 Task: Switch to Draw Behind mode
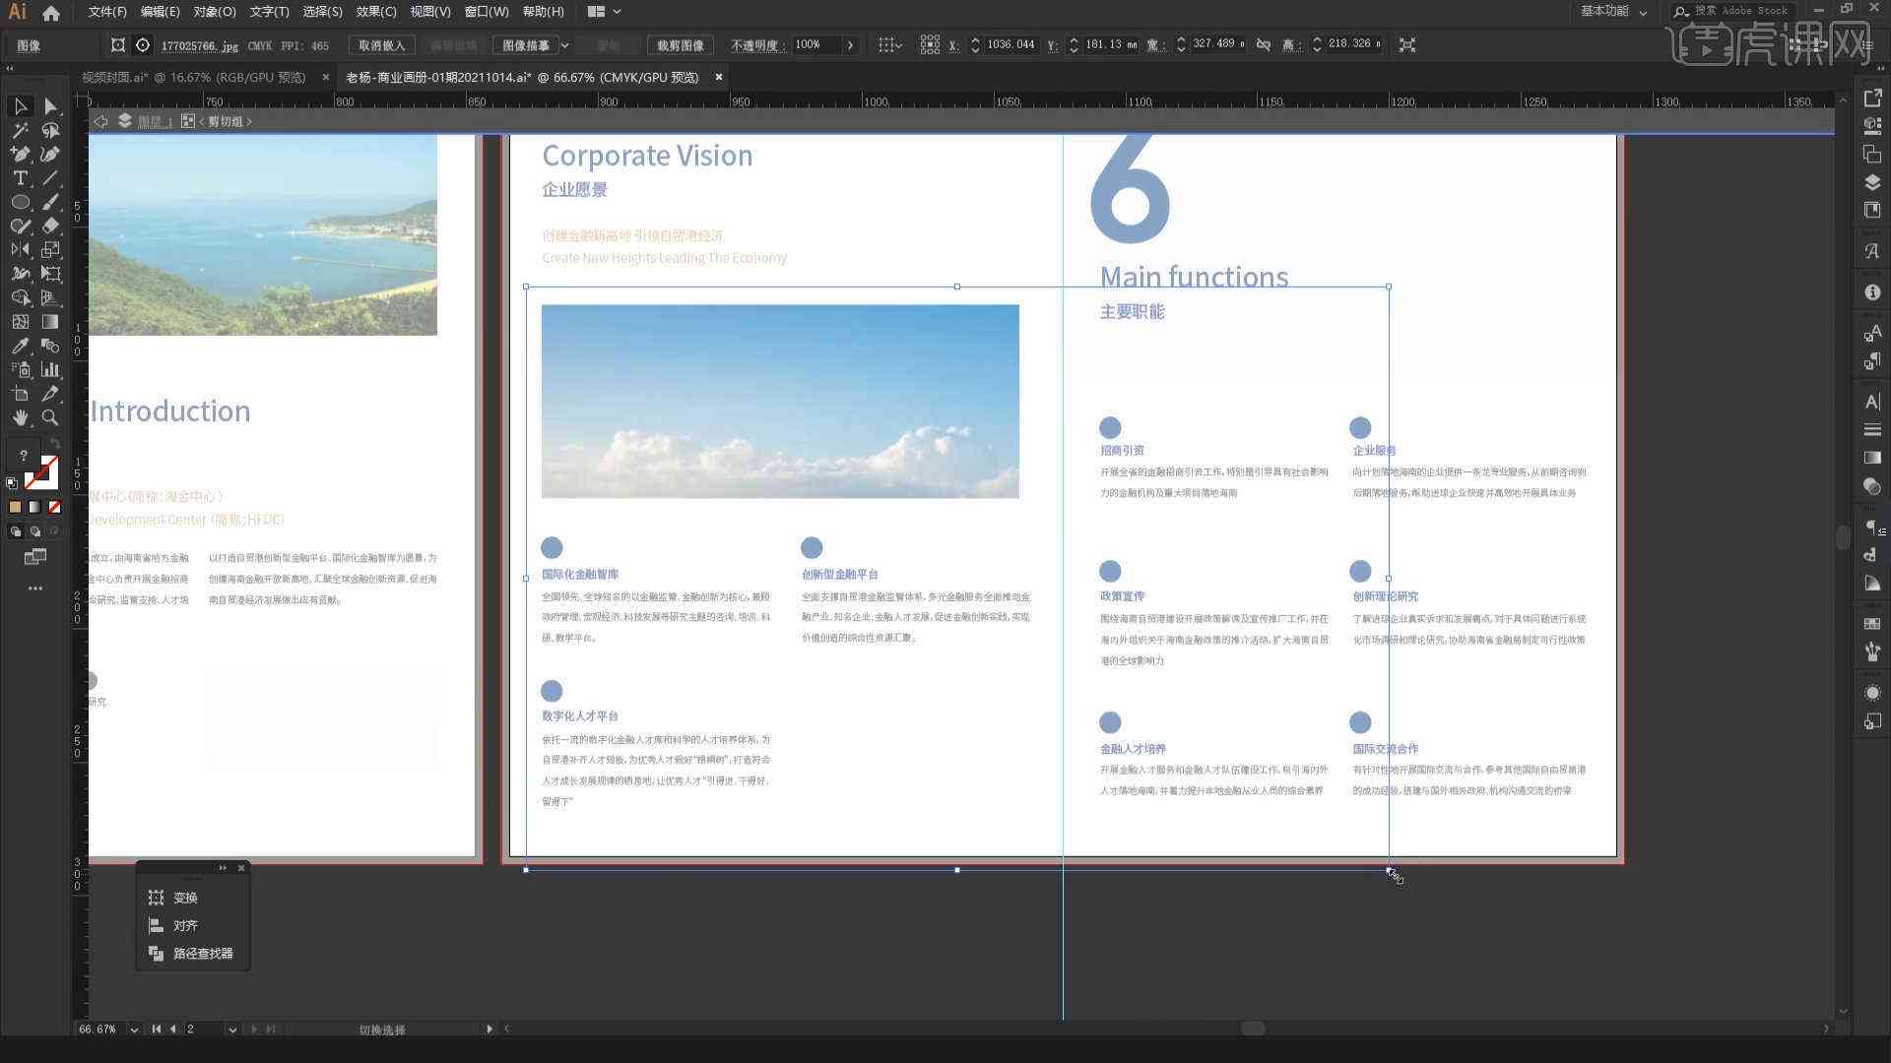tap(35, 531)
